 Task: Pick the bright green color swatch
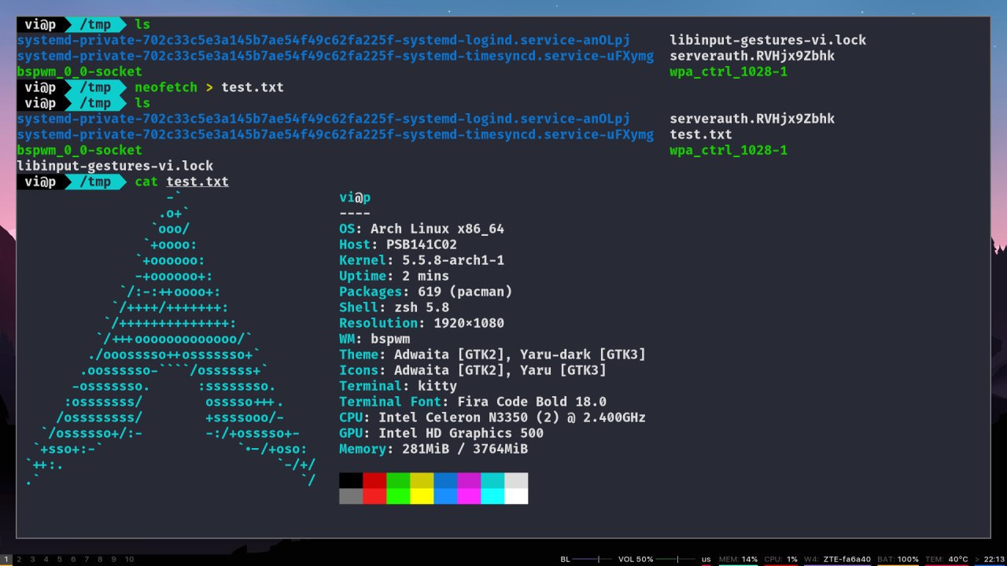click(398, 496)
